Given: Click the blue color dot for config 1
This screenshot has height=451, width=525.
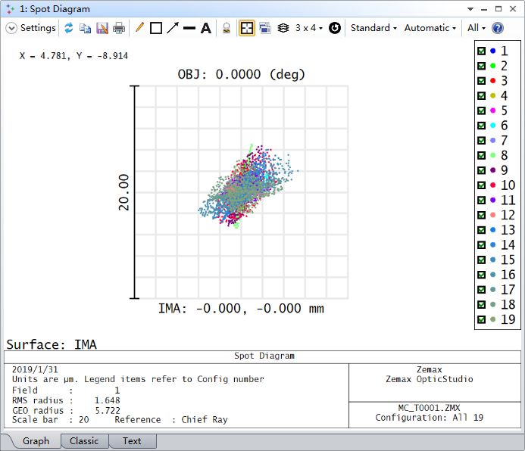Looking at the screenshot, I should (x=492, y=51).
